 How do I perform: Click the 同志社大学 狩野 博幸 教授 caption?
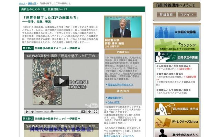pos(114,42)
